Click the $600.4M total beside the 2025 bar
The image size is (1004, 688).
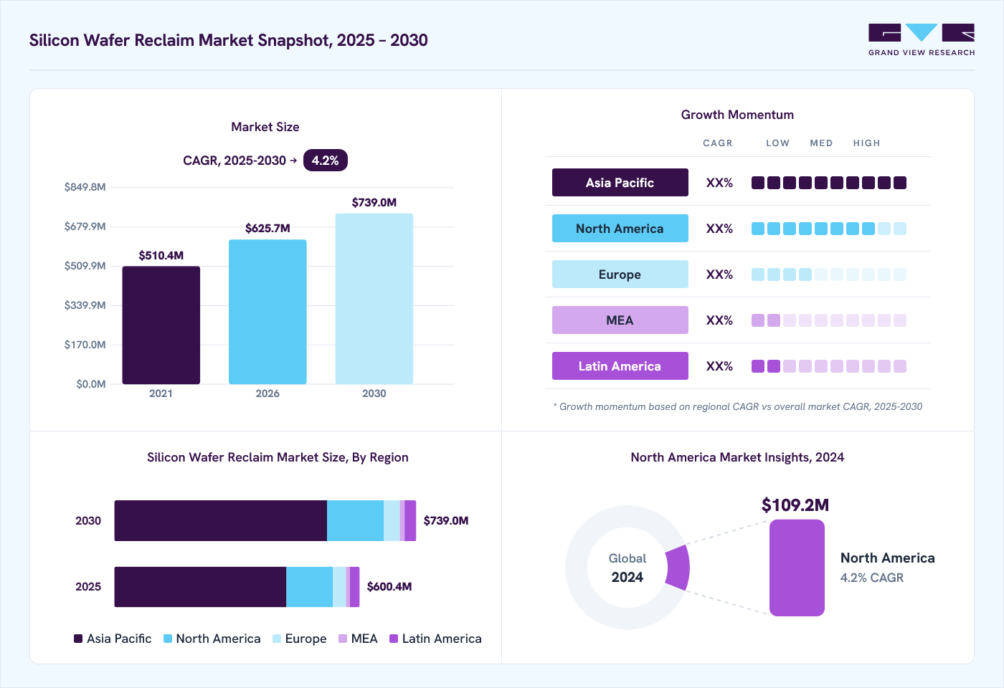click(389, 587)
